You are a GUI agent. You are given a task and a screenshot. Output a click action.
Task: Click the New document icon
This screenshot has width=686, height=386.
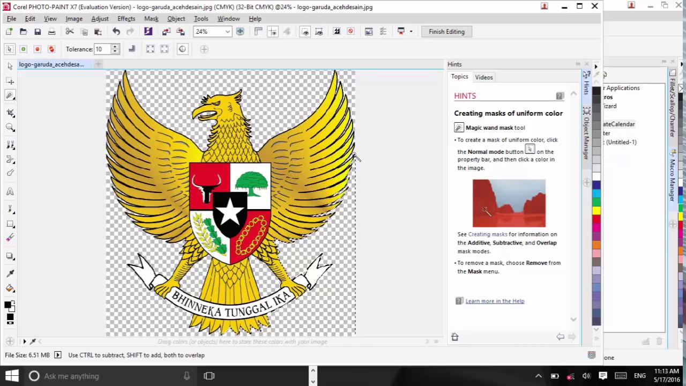tap(9, 32)
